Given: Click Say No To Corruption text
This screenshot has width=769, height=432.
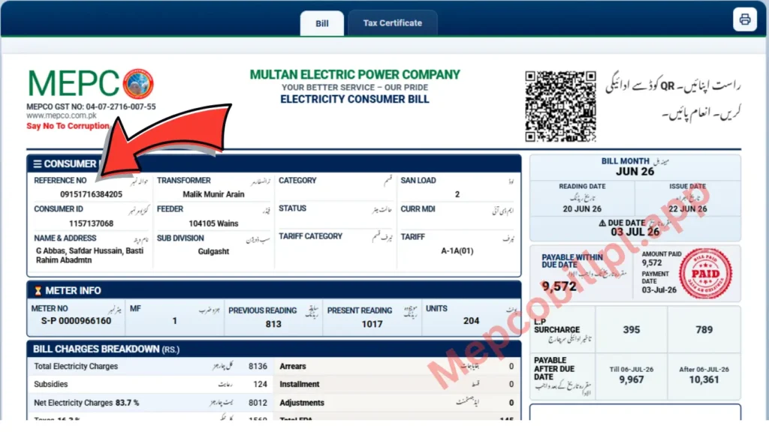Looking at the screenshot, I should 68,126.
